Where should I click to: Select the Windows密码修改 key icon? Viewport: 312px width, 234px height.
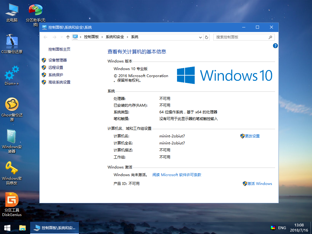pos(12,173)
